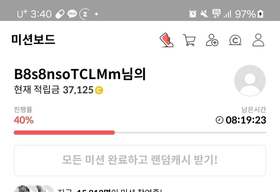Tap the 08:19:23 countdown timer

(246, 120)
